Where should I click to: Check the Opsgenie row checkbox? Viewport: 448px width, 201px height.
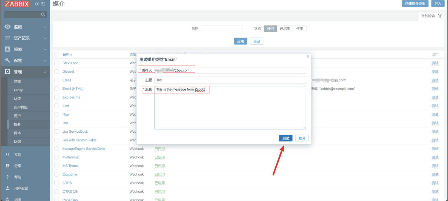pos(57,174)
